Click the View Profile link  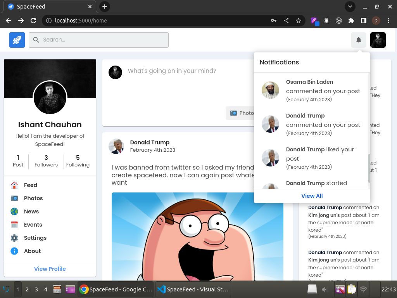pos(50,269)
